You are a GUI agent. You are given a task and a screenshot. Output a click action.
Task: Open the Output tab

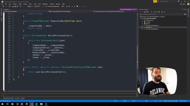(23, 98)
